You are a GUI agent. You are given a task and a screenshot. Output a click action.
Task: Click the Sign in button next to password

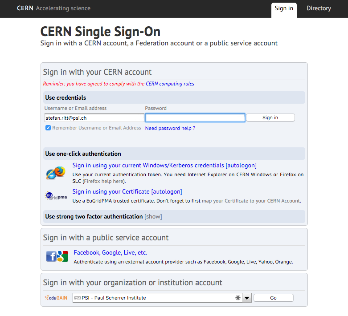(270, 117)
